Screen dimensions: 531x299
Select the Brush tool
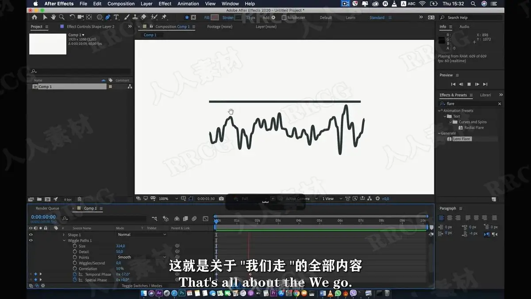127,17
